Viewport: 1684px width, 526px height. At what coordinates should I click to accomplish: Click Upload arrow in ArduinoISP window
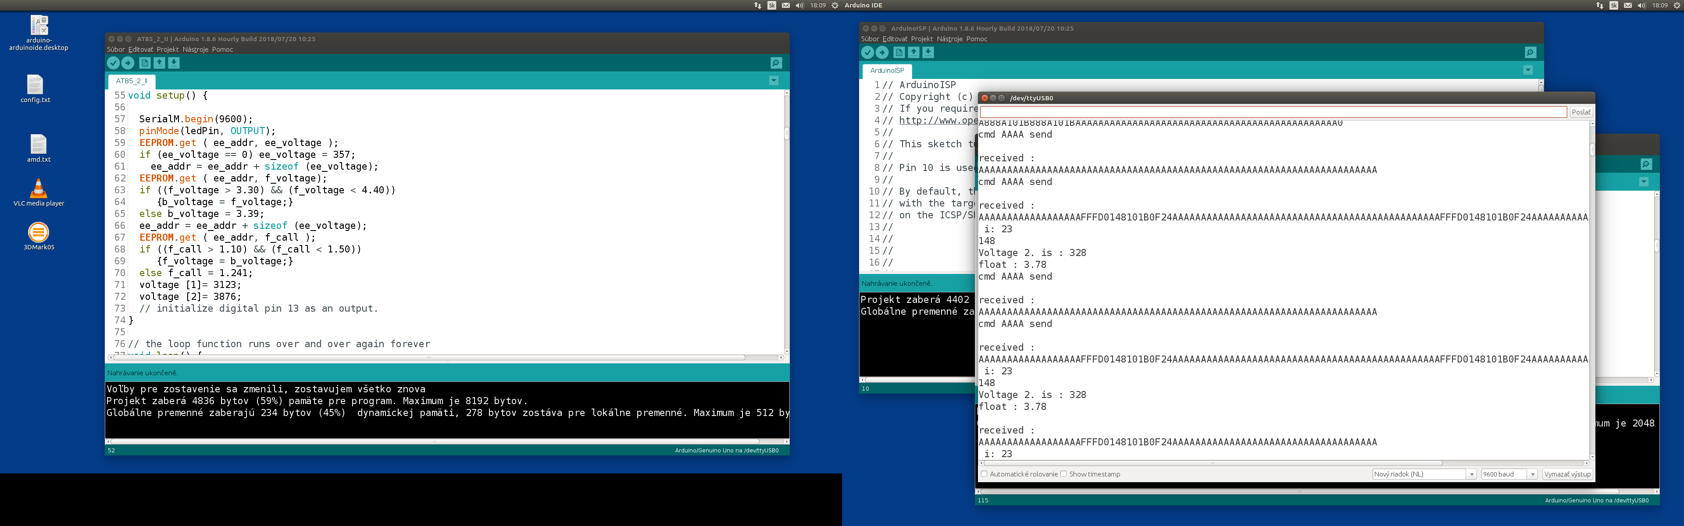(882, 52)
